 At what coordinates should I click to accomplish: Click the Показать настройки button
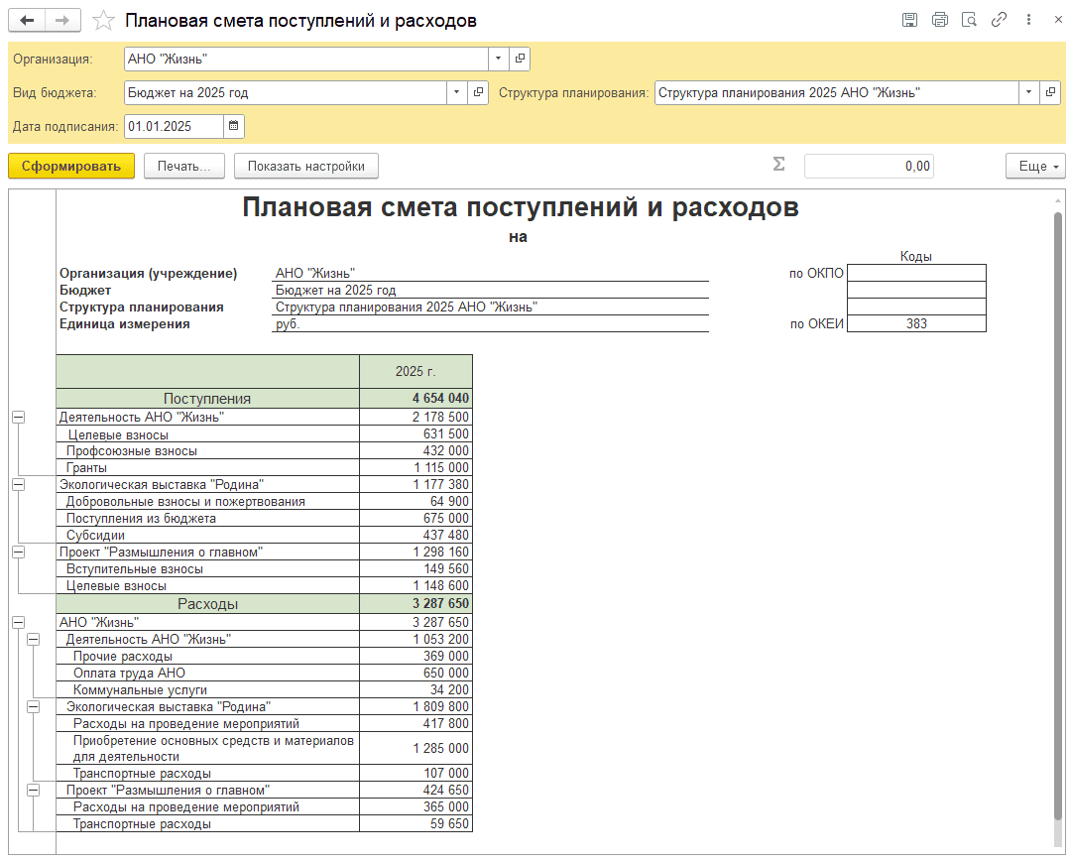[306, 166]
